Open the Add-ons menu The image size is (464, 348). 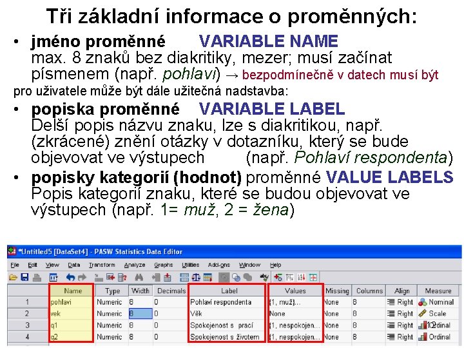[218, 265]
